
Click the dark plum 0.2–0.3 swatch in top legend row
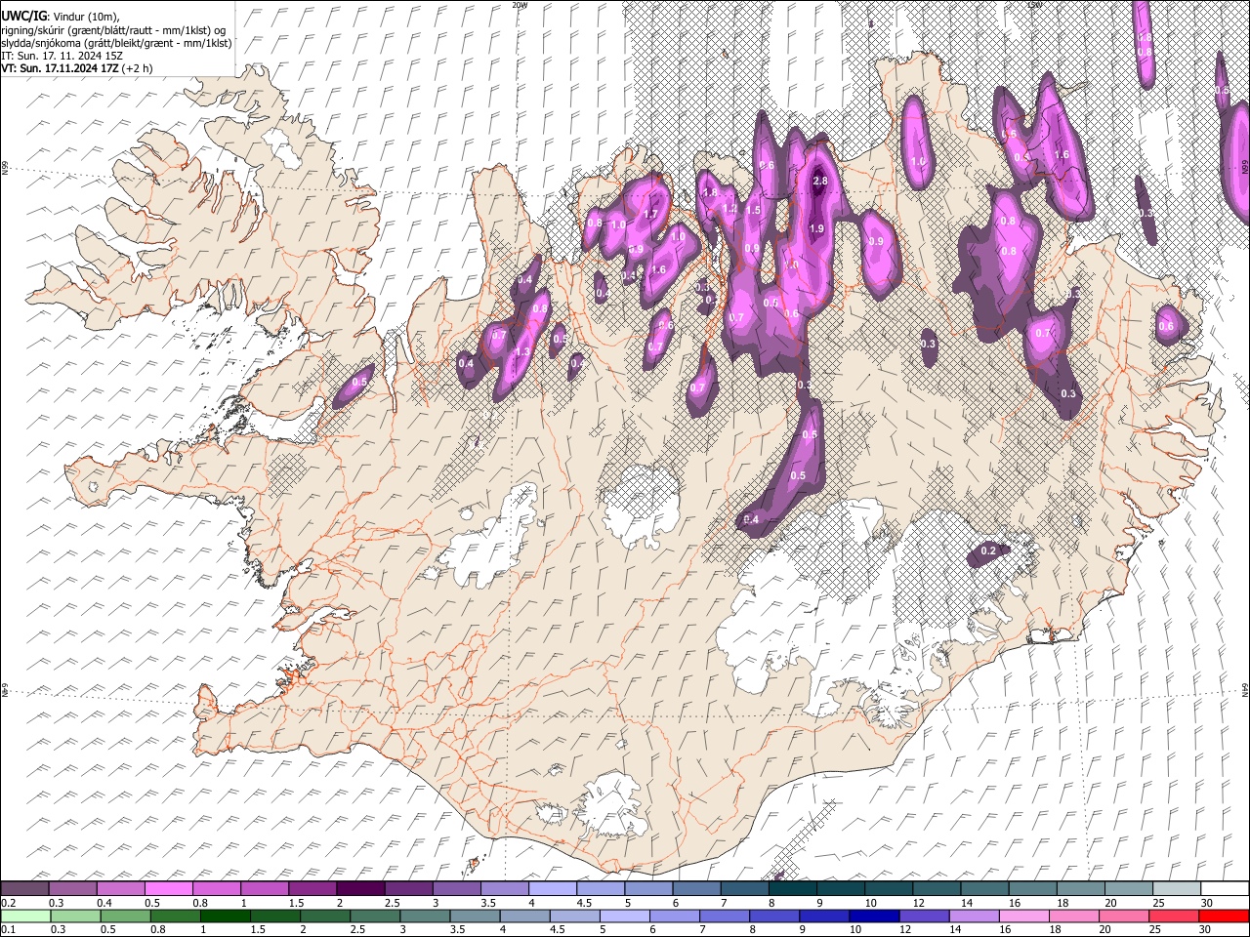(24, 888)
